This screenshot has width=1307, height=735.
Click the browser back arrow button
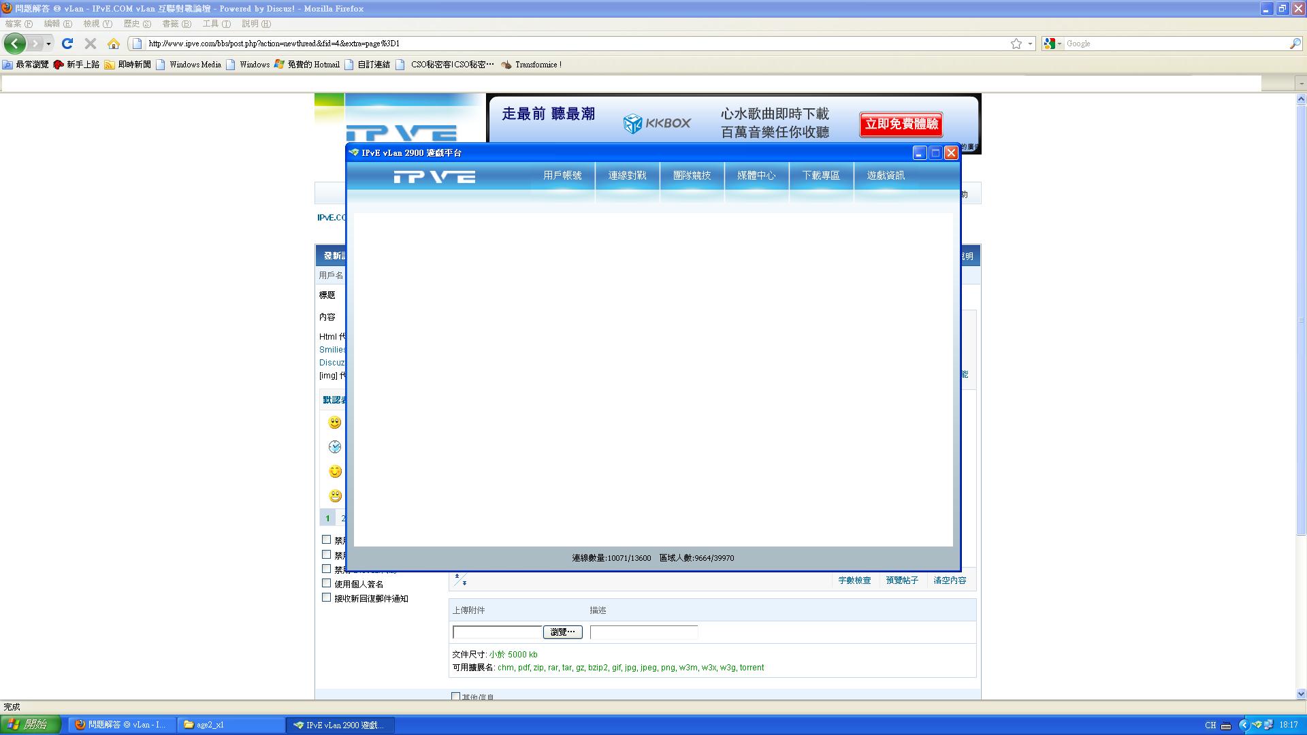pos(14,44)
